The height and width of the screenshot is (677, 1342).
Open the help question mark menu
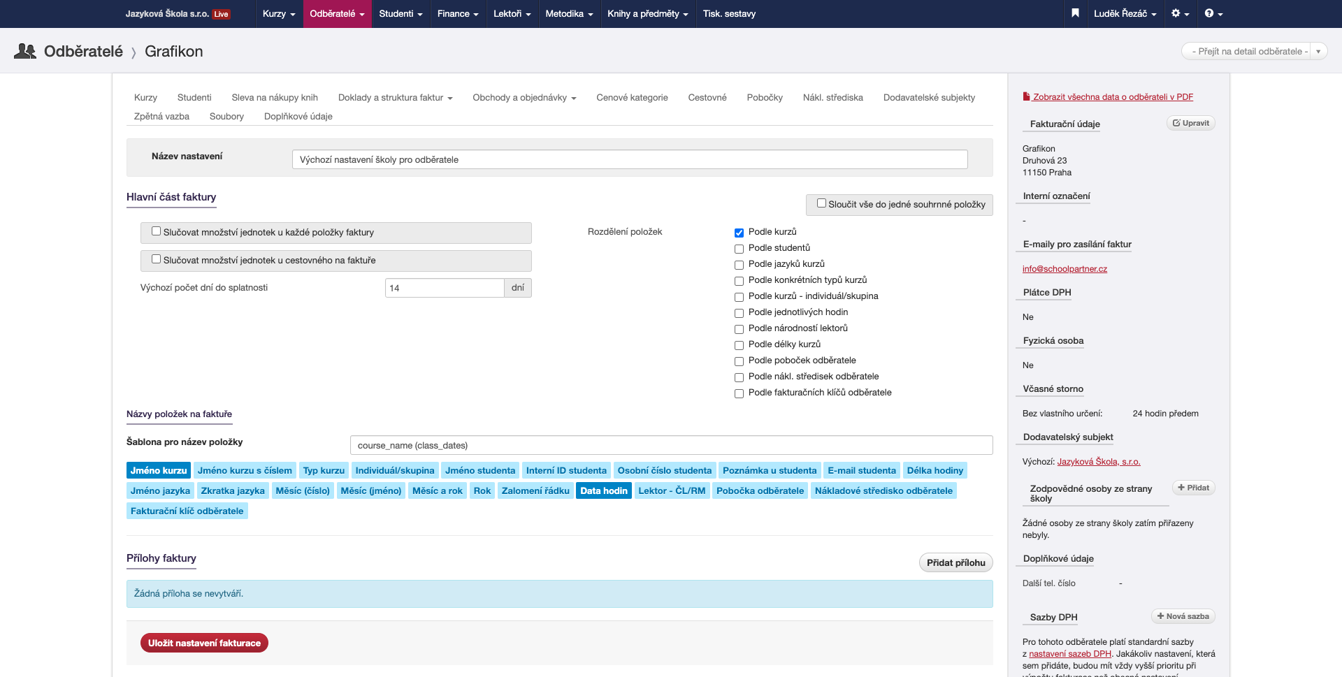coord(1213,13)
